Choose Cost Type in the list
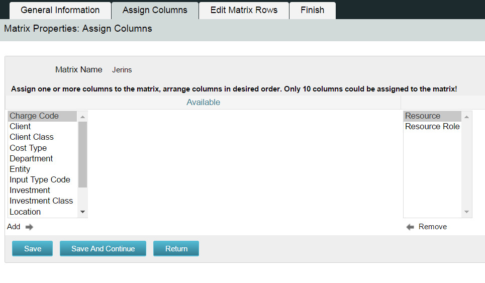 click(28, 148)
